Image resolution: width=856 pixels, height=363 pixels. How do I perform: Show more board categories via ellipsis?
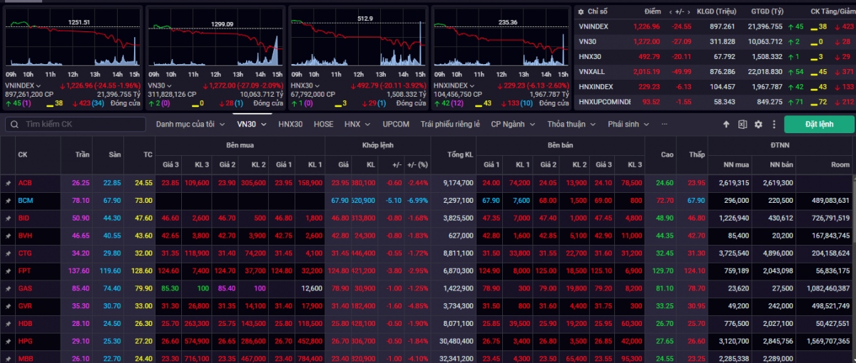click(665, 124)
